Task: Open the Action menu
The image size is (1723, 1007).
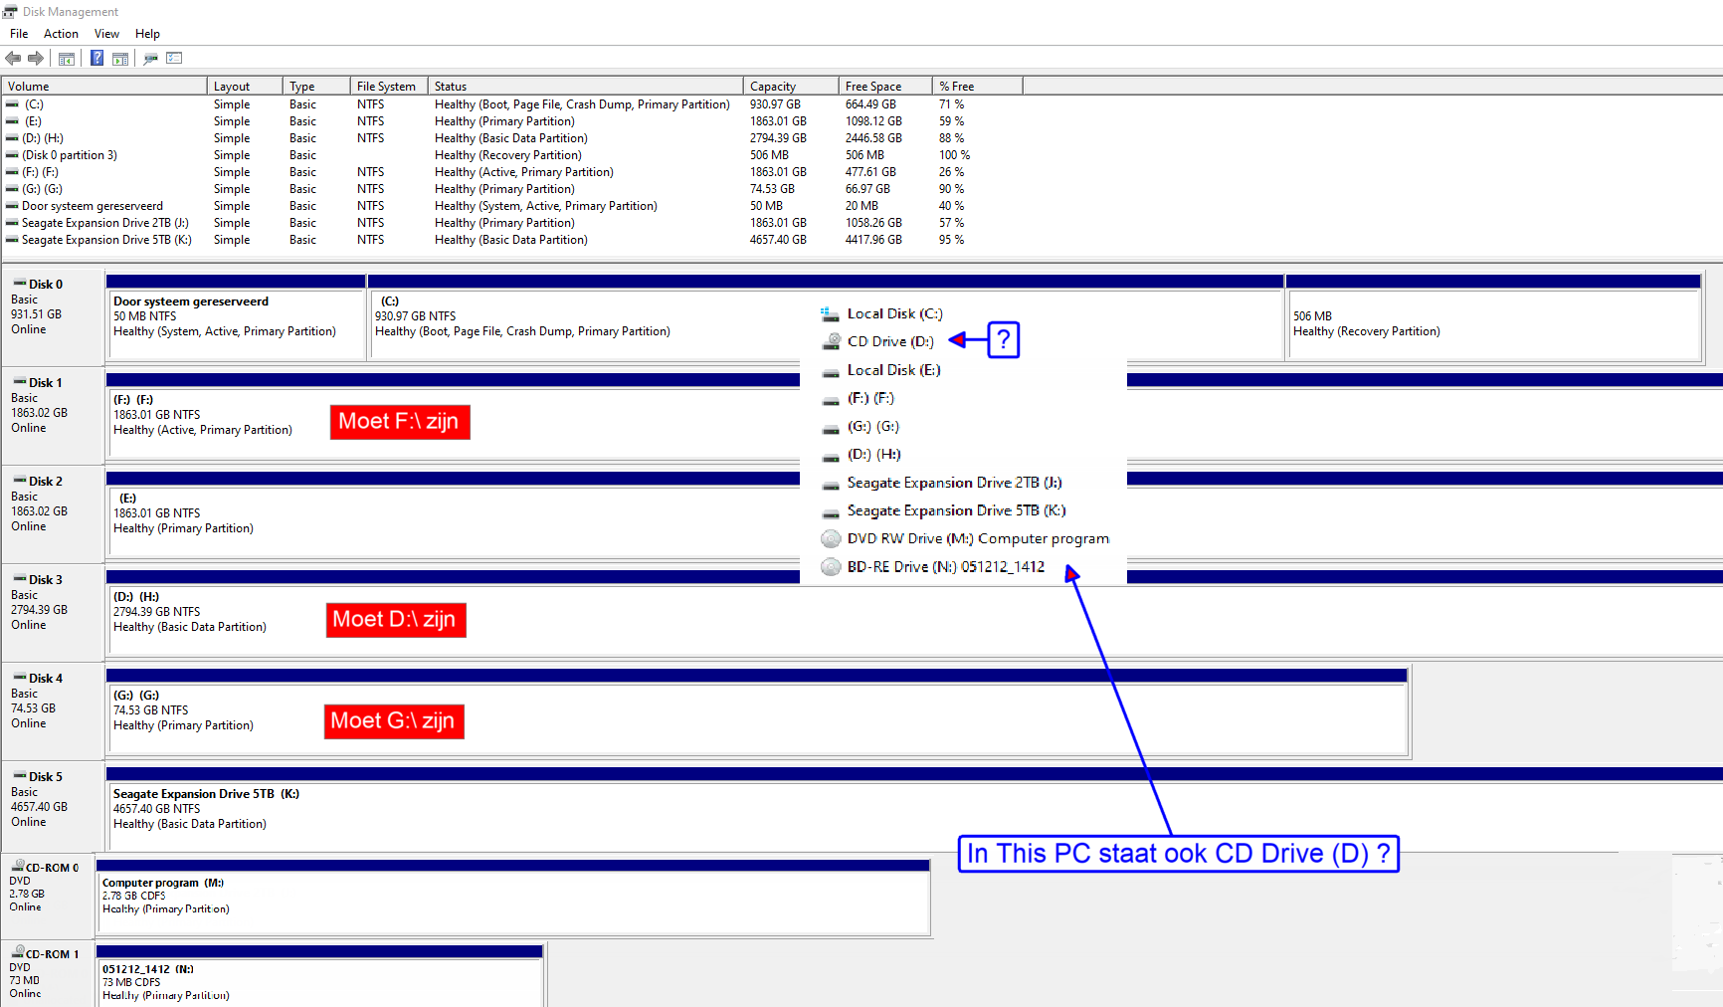Action: (61, 34)
